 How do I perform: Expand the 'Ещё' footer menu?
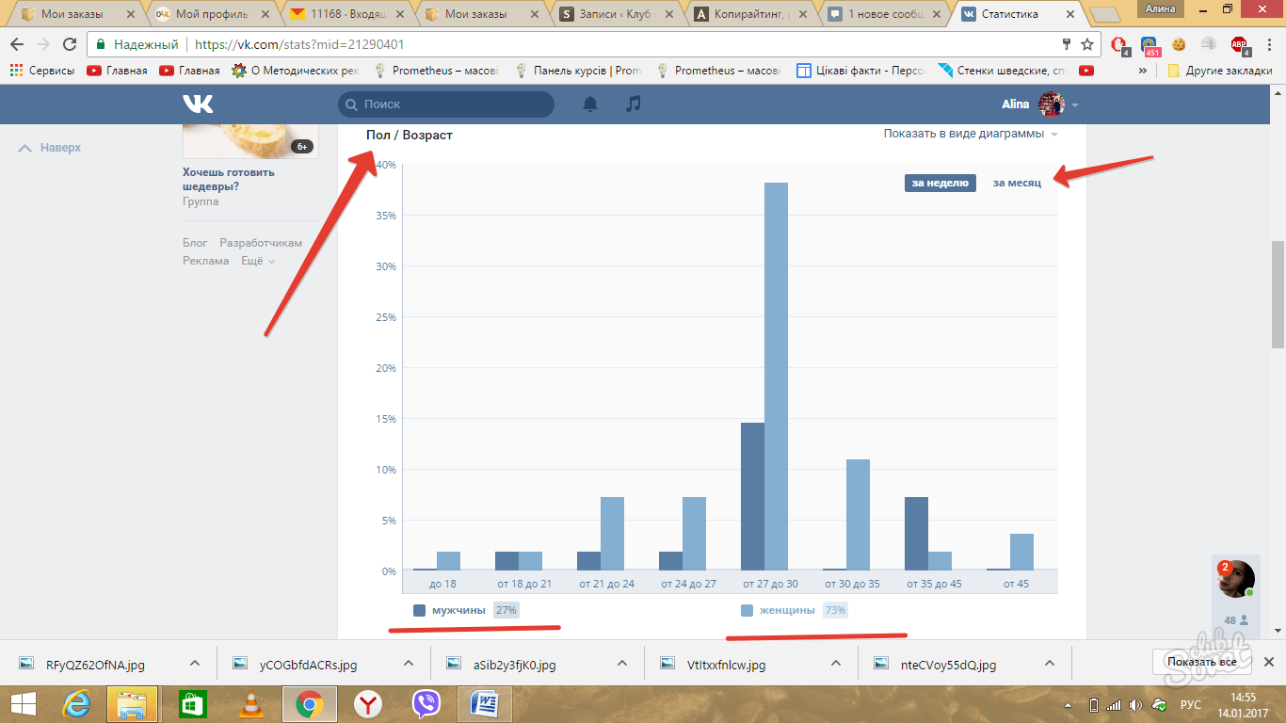(x=257, y=261)
